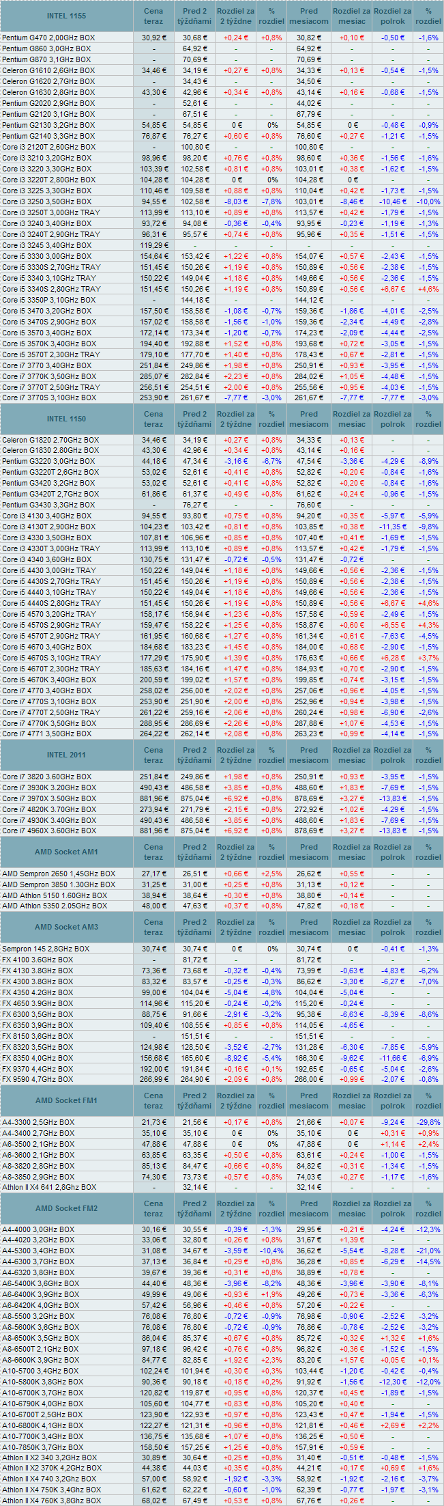This screenshot has height=1506, width=444.
Task: Select the Core i5 3570K 3,40GHz BOX row name
Action: [49, 344]
